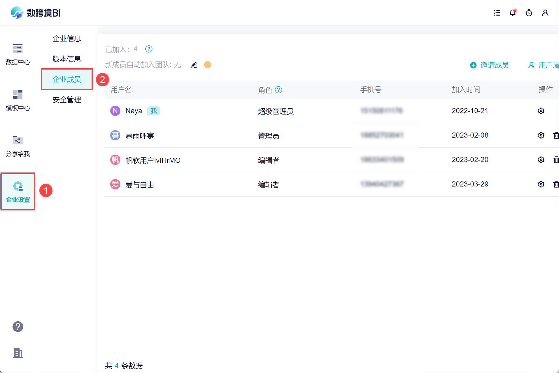Viewport: 559px width, 373px height.
Task: Delete 帆软用户IvlHrMO with trash icon
Action: [x=556, y=160]
